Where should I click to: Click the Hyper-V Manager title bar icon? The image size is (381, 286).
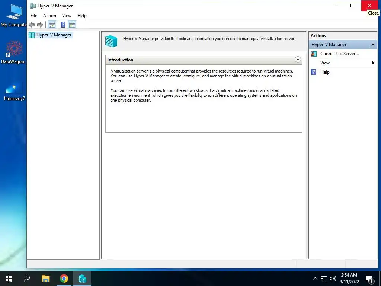(x=33, y=6)
